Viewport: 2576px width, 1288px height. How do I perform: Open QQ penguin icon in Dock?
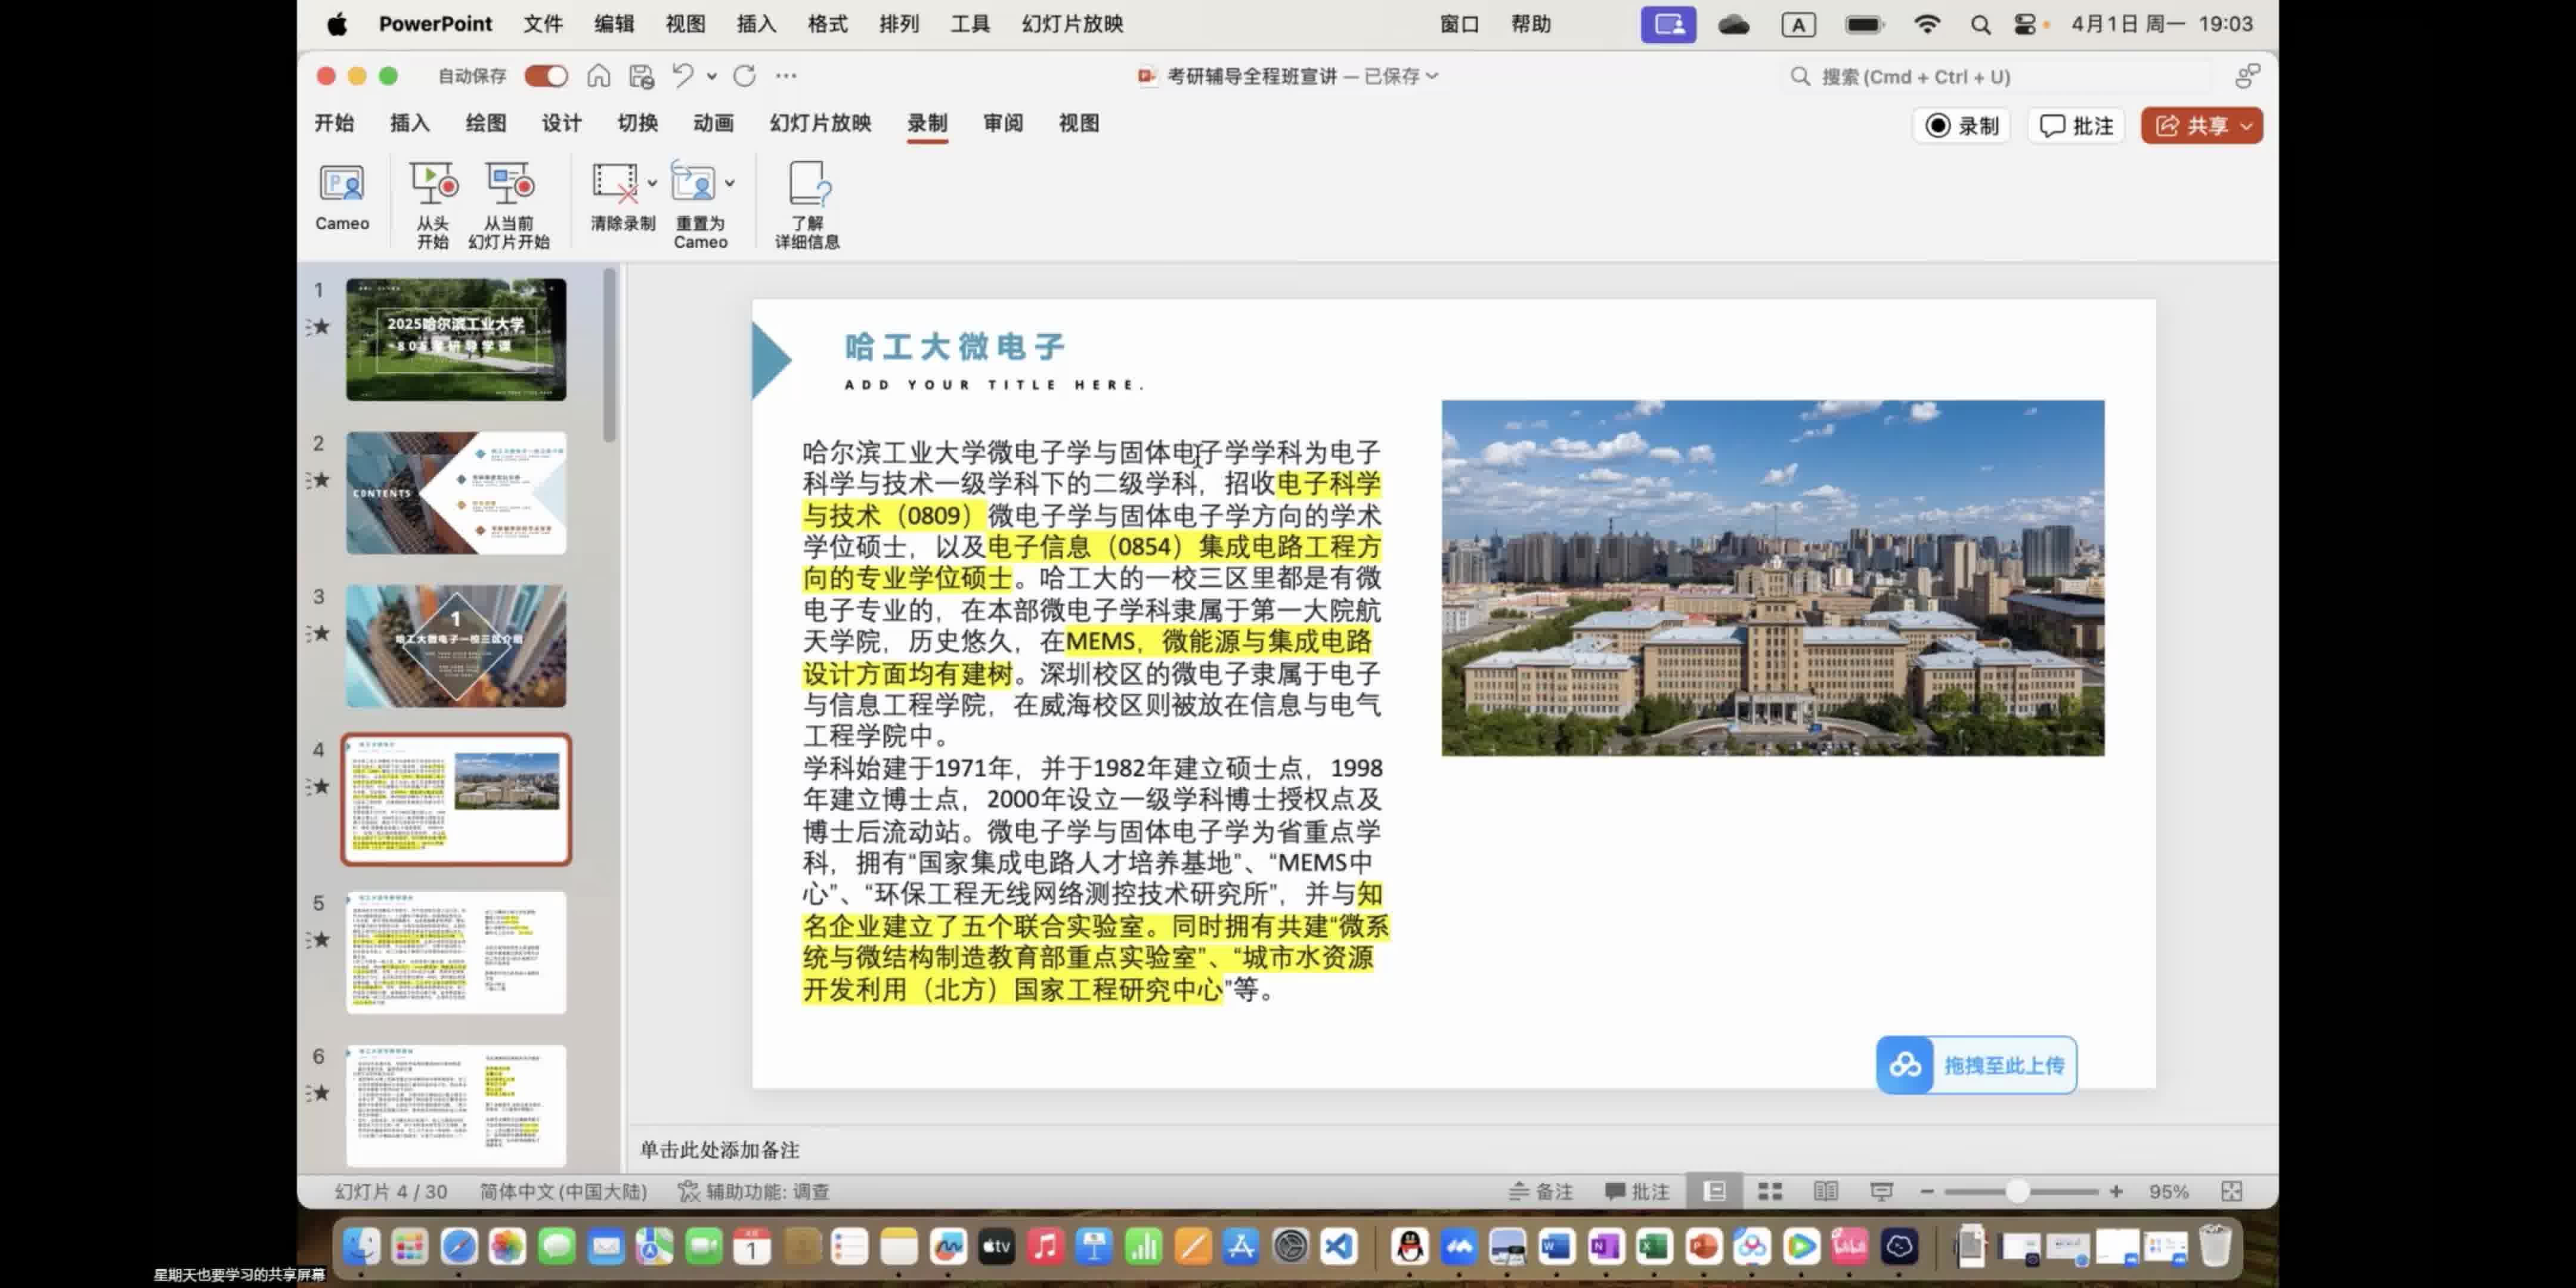(1410, 1246)
